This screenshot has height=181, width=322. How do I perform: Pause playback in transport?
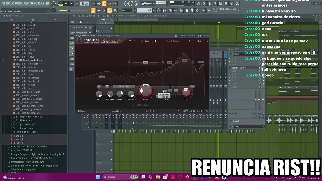pos(66,4)
